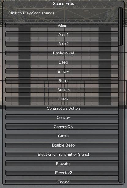
Task: Play the Axis1 sound
Action: click(62, 35)
